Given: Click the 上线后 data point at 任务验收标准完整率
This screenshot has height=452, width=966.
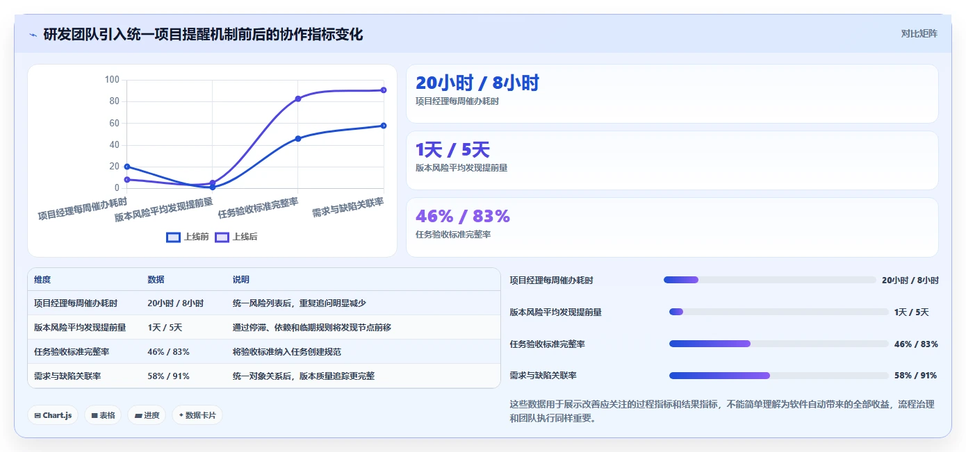Looking at the screenshot, I should coord(298,99).
